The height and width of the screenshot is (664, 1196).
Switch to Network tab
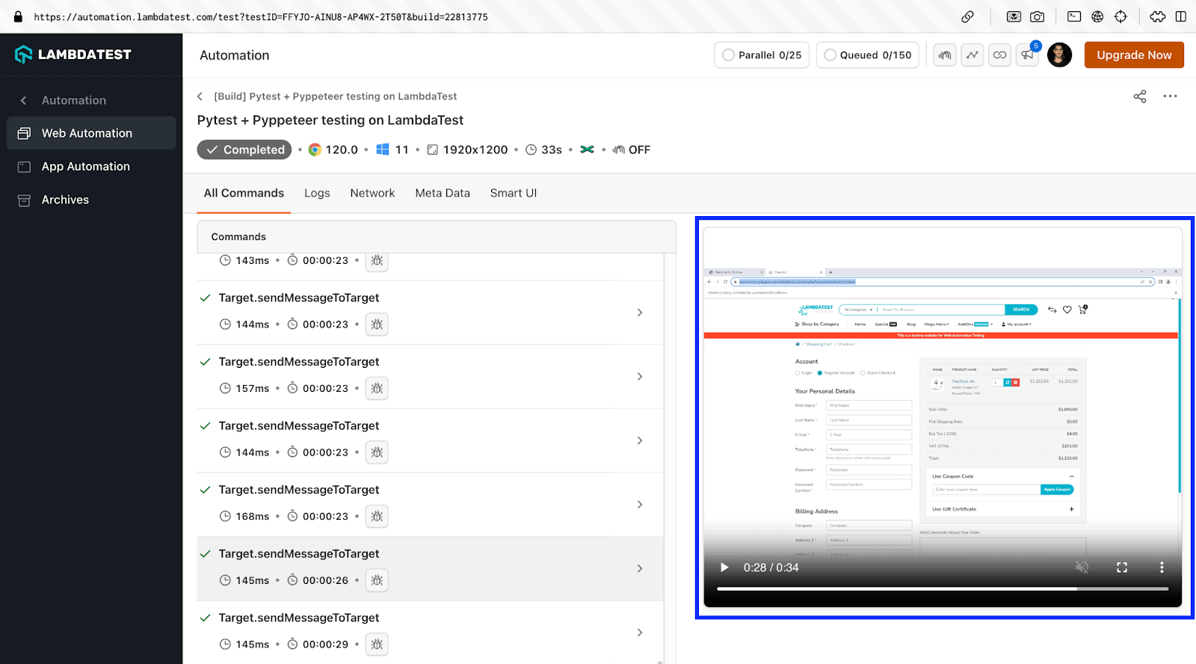[372, 193]
